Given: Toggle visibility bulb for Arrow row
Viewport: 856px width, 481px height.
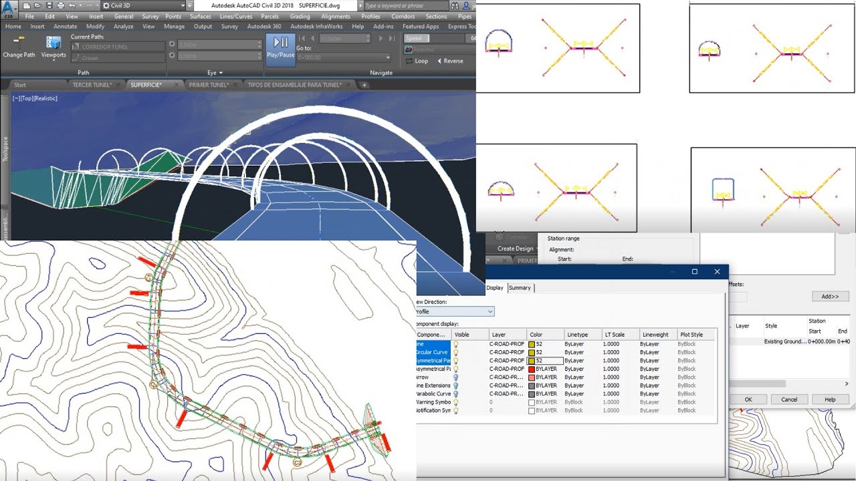Looking at the screenshot, I should [x=456, y=377].
